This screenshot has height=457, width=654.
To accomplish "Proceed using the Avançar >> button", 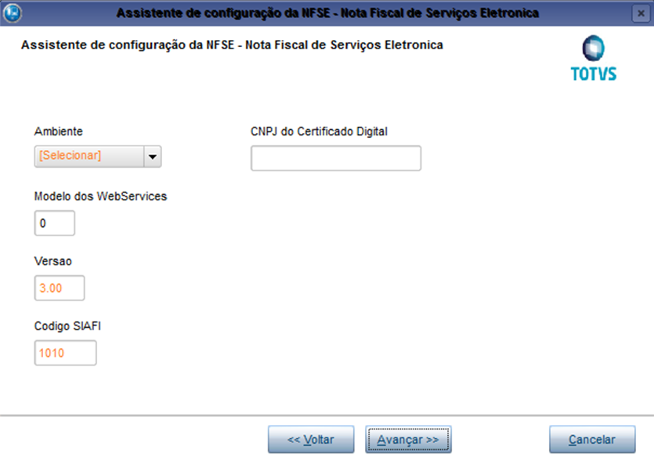I will click(x=408, y=440).
